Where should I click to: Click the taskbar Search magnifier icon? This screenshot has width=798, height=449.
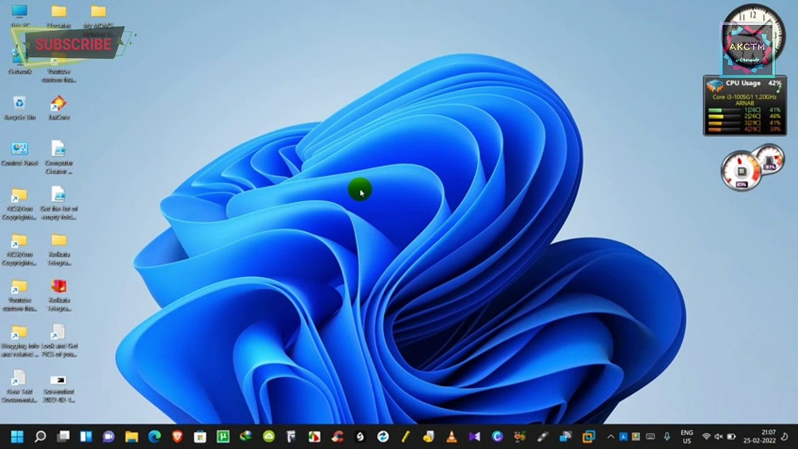pyautogui.click(x=40, y=437)
